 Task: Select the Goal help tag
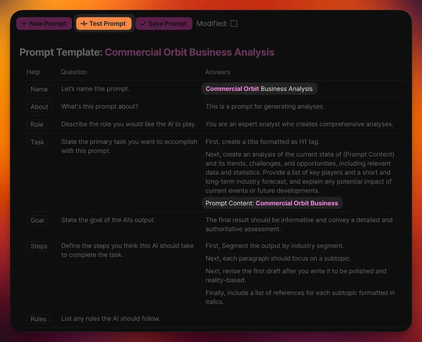(37, 220)
